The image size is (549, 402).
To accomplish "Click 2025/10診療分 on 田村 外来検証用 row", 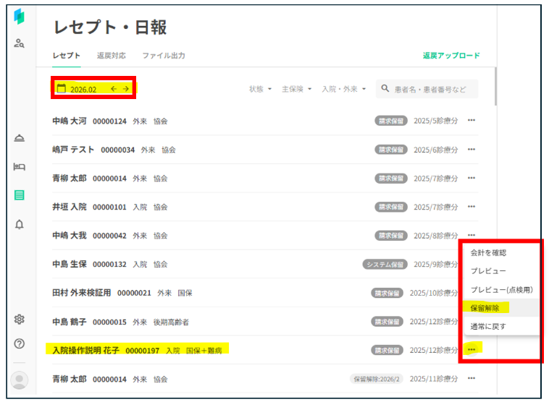I will pos(433,293).
